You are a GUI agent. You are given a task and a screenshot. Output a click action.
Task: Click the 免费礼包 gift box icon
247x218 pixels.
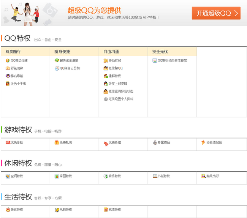tap(57, 142)
